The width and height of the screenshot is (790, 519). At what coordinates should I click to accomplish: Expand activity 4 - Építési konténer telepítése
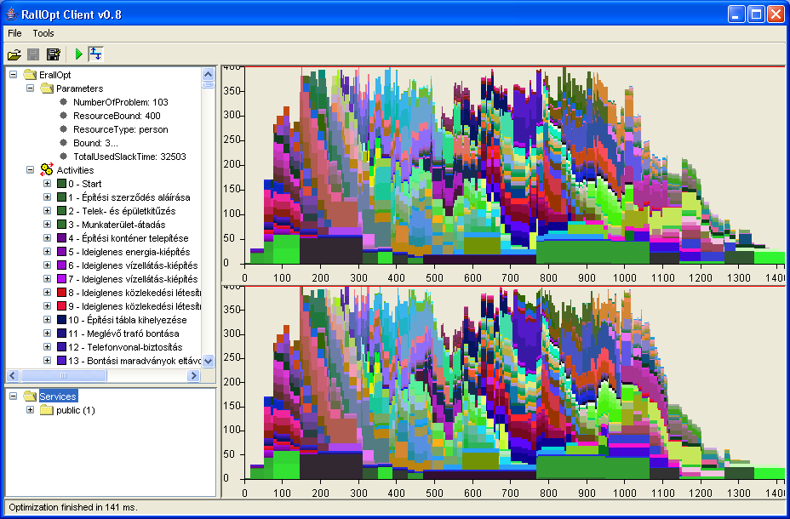coord(48,238)
